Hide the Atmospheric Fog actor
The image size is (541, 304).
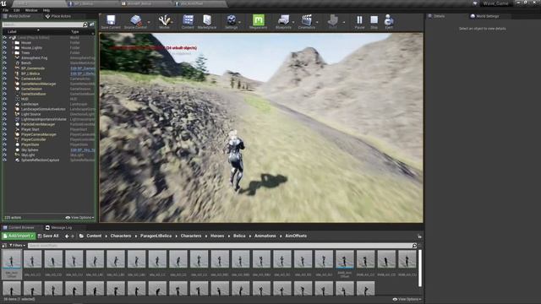click(4, 58)
